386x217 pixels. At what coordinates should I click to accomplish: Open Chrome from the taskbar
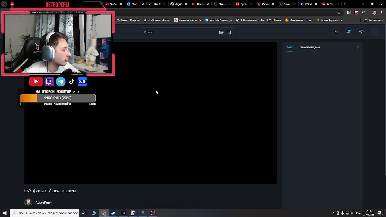tap(104, 213)
